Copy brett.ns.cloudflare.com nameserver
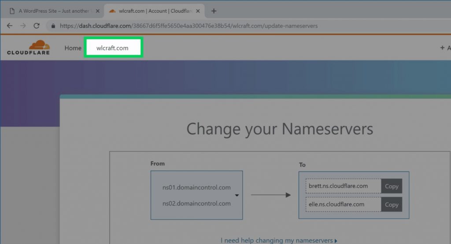The height and width of the screenshot is (244, 451). click(x=392, y=186)
